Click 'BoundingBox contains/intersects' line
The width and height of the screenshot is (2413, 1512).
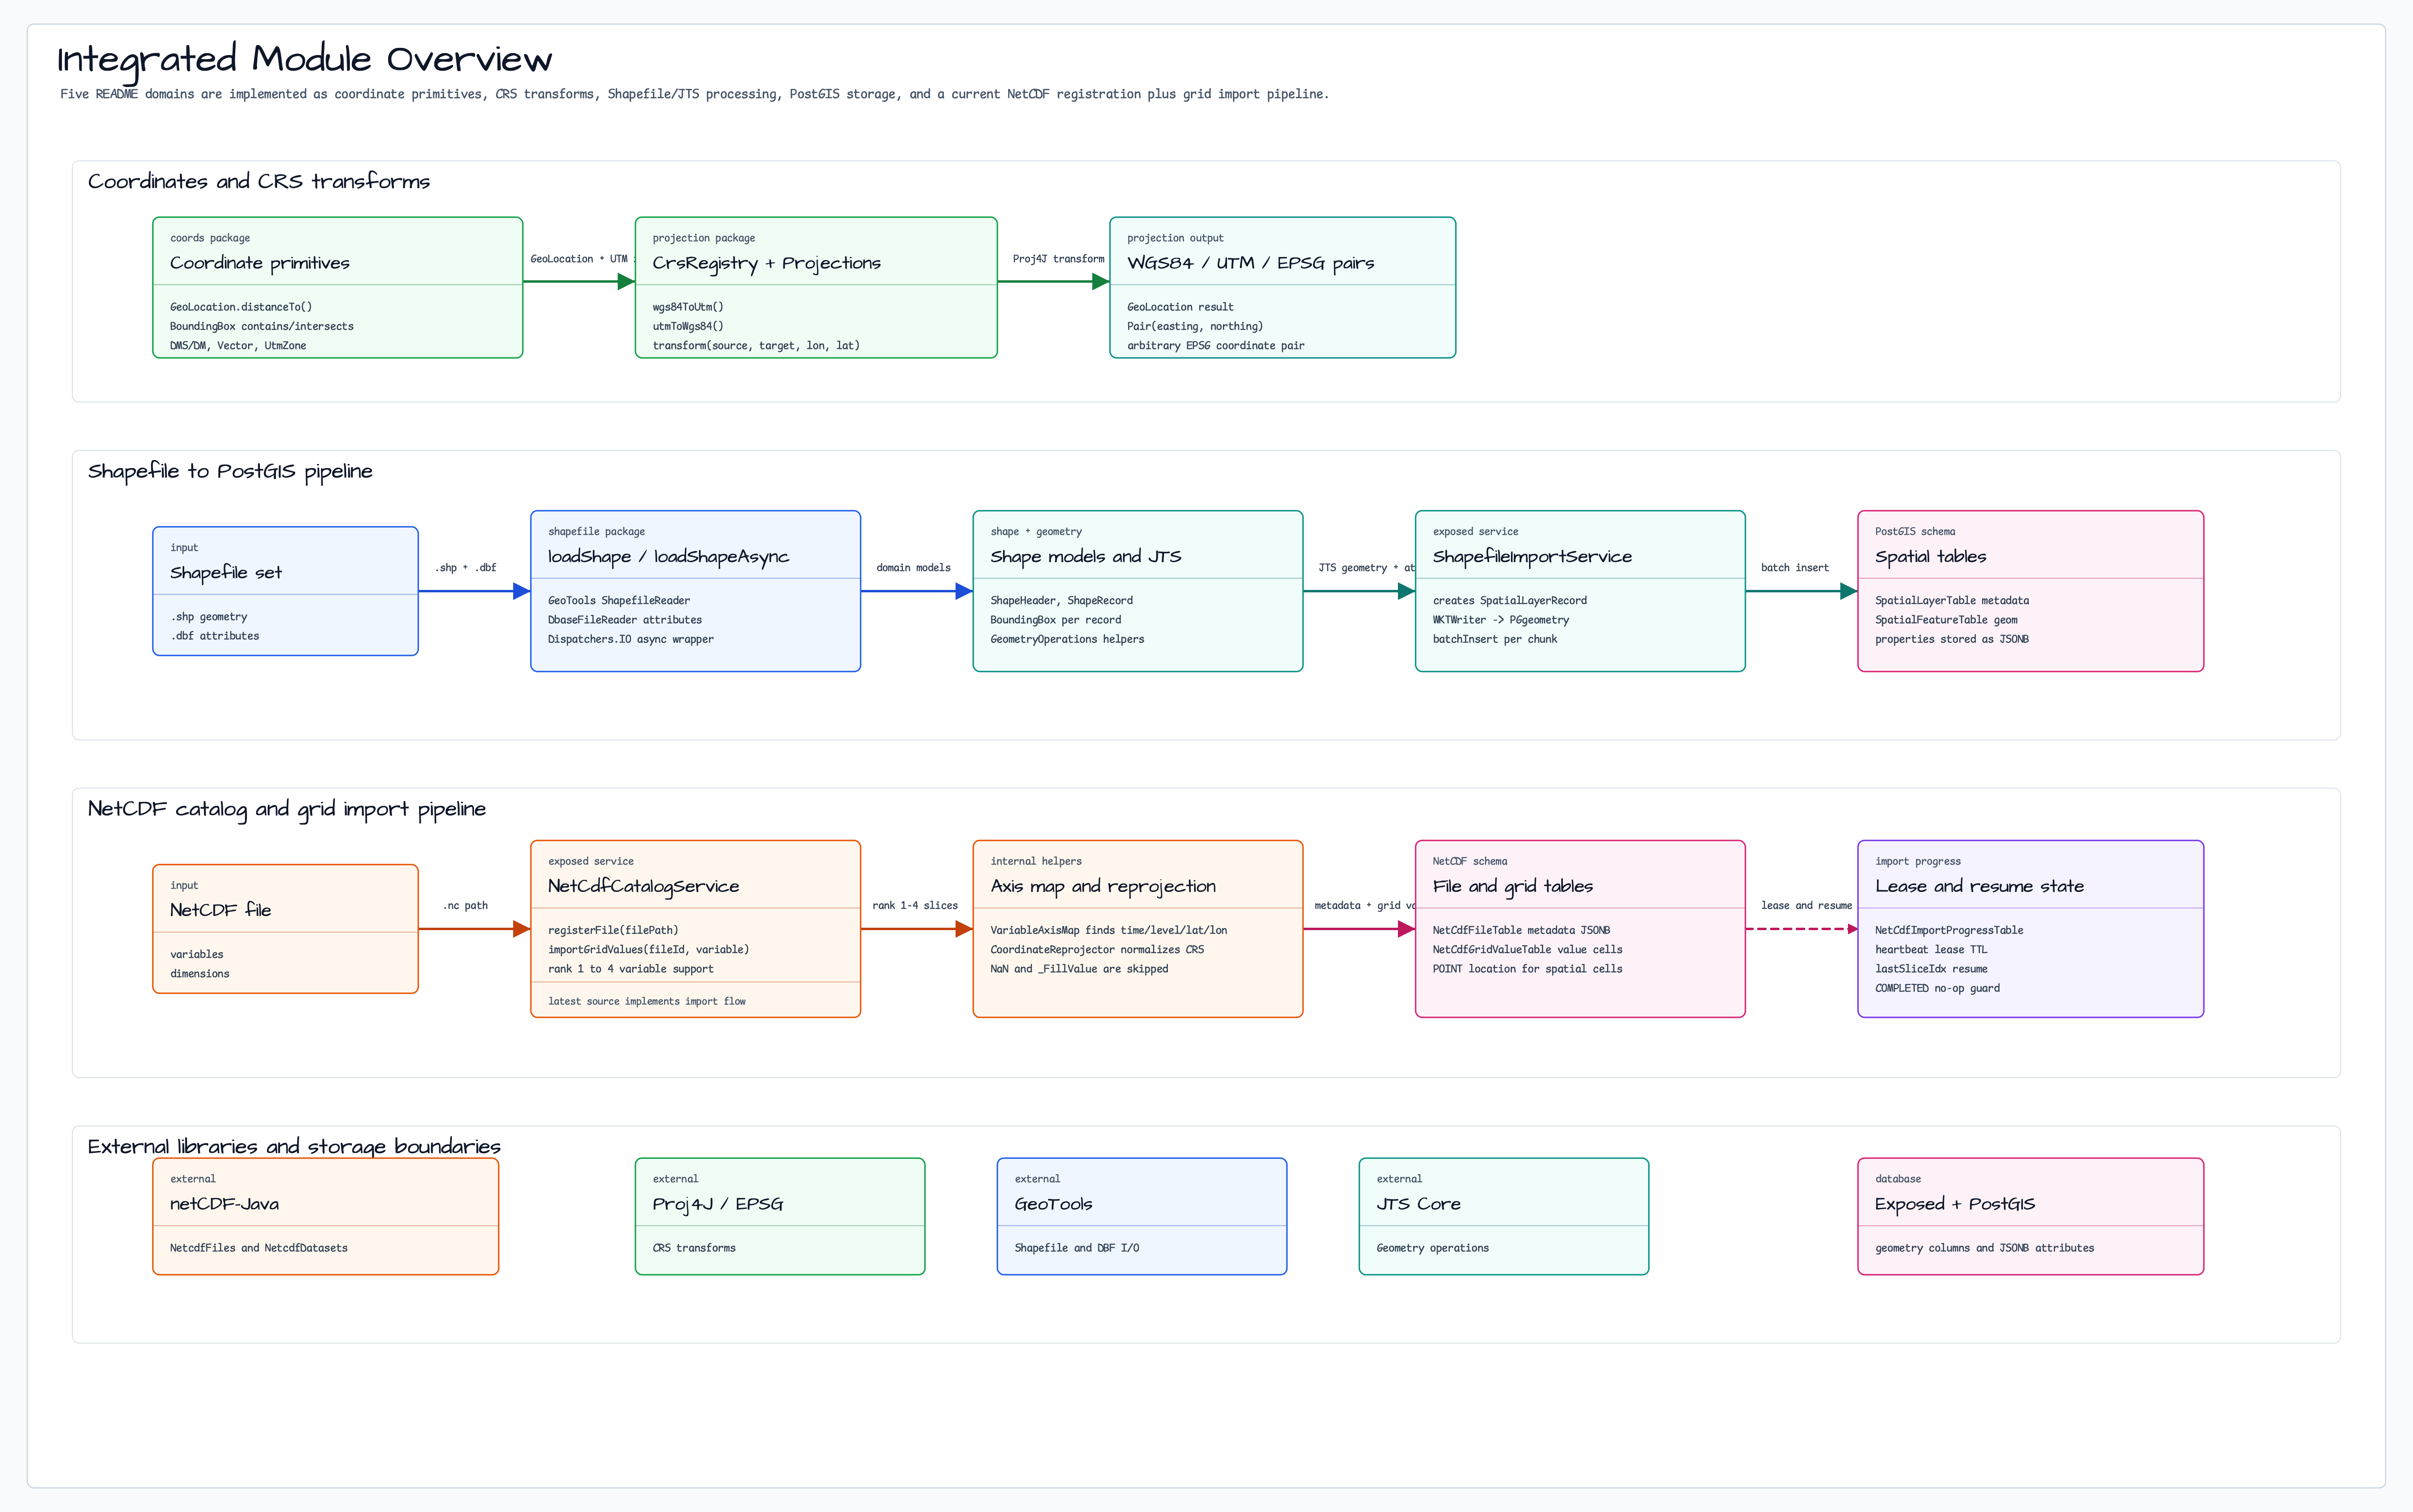tap(262, 327)
